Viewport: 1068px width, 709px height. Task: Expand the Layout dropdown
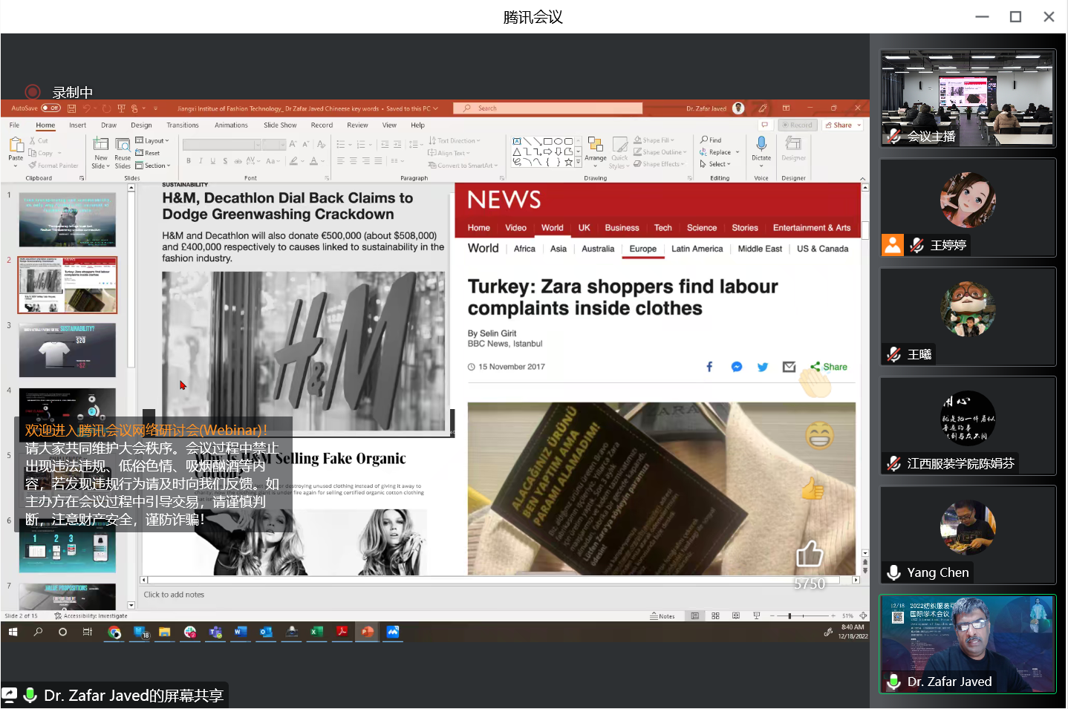point(153,140)
